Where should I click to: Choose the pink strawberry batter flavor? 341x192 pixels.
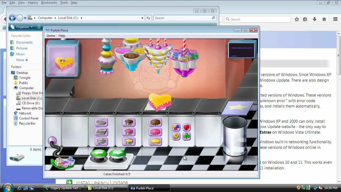click(129, 132)
